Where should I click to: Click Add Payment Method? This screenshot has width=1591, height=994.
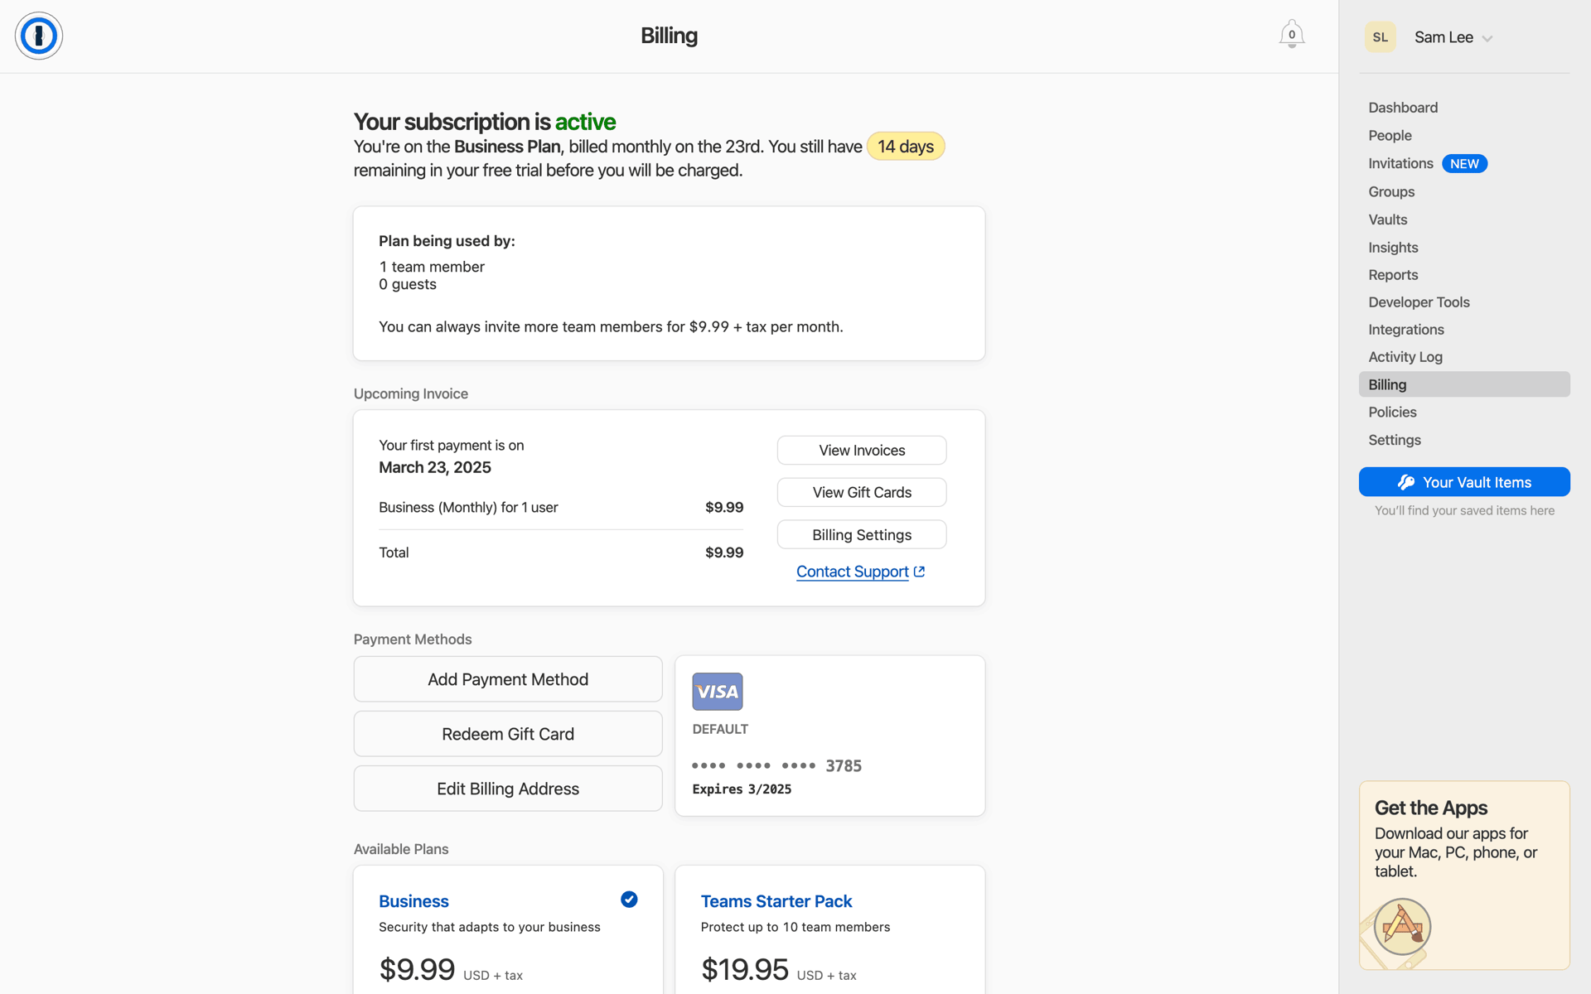pyautogui.click(x=508, y=679)
